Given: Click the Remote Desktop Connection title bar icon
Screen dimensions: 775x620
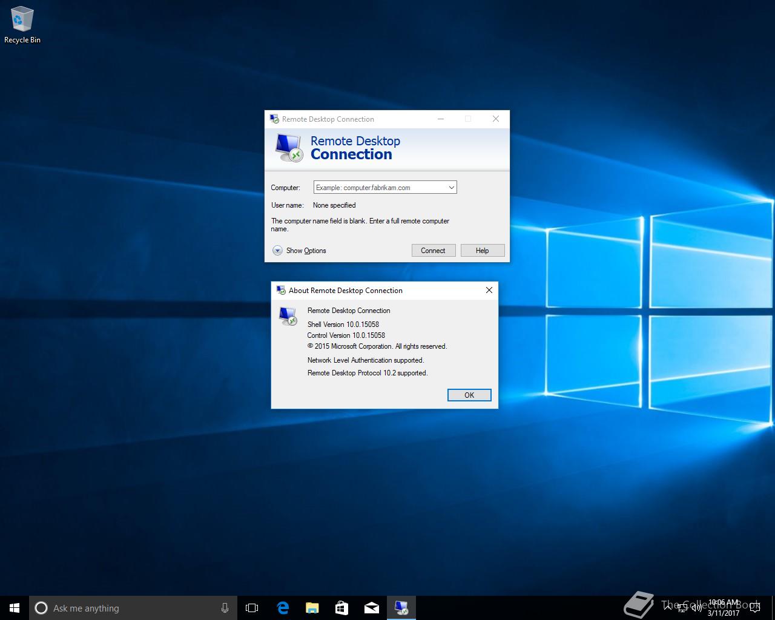Looking at the screenshot, I should click(274, 119).
